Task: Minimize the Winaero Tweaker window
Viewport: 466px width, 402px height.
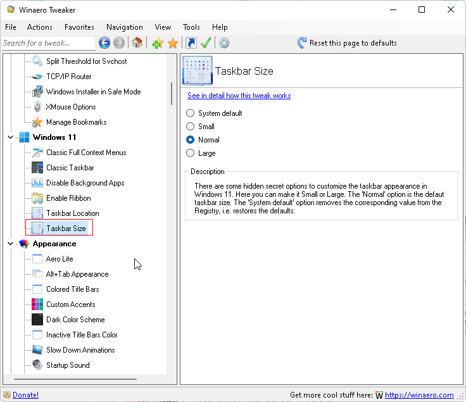Action: pos(393,9)
